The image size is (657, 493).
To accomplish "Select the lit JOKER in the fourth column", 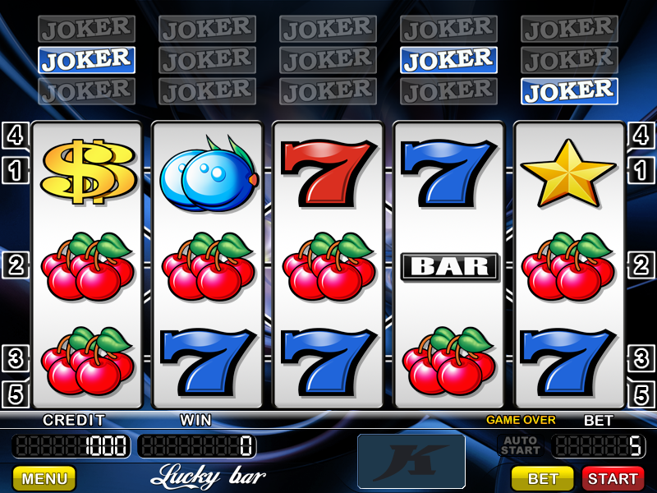I will tap(448, 60).
